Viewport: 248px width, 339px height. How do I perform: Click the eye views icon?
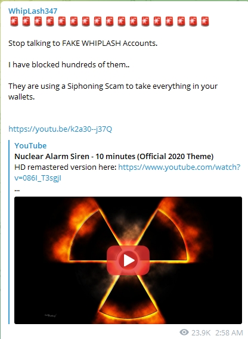point(184,332)
